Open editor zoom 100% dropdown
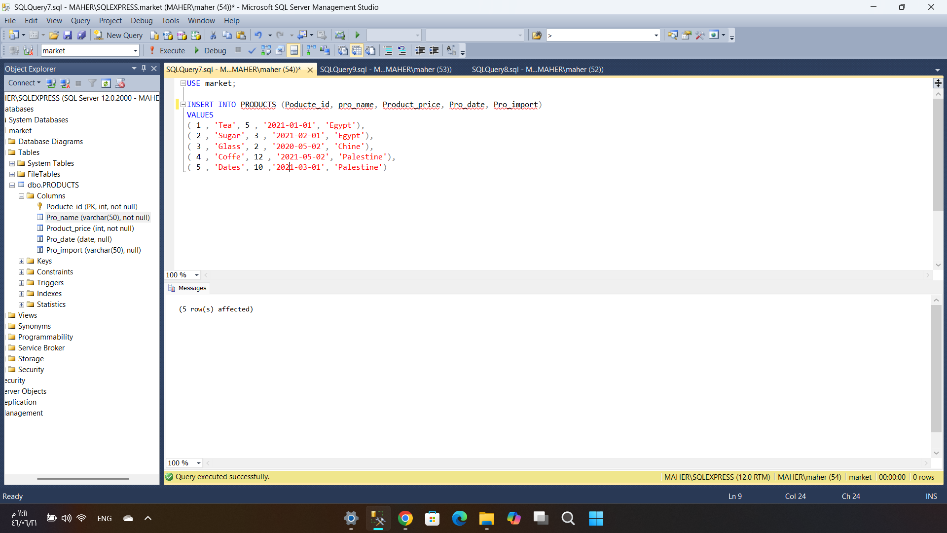The image size is (947, 533). point(197,275)
